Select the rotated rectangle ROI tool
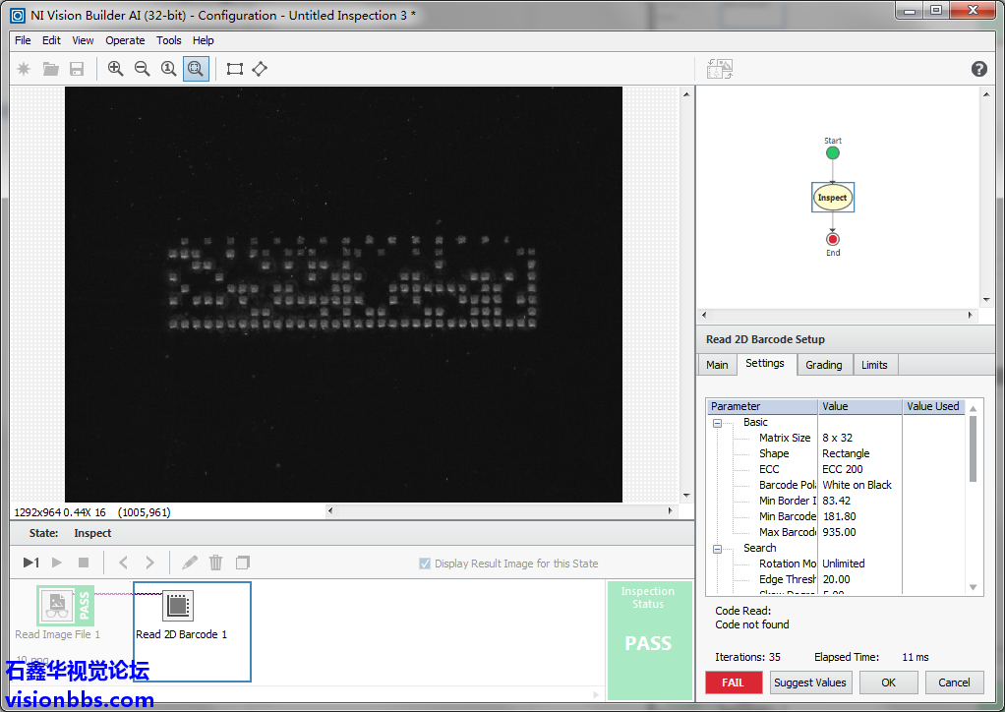 (x=260, y=69)
